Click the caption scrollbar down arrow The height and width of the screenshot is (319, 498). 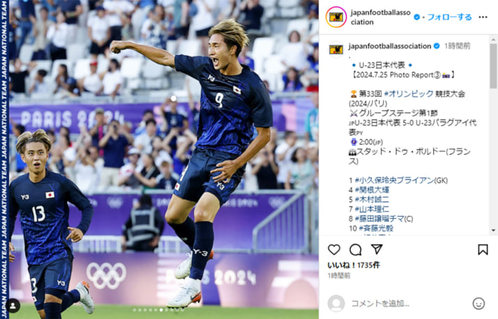tap(493, 231)
